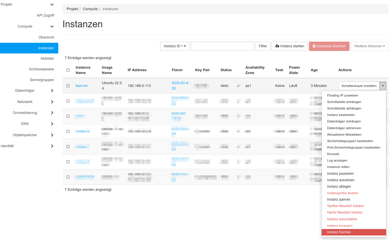
Task: Choose Instanzgröße ändern menu entry
Action: 342,193
